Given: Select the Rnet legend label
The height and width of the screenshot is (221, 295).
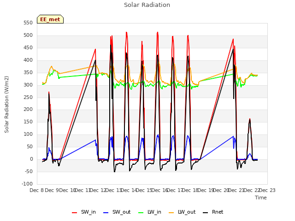Looking at the screenshot, I should 218,212.
